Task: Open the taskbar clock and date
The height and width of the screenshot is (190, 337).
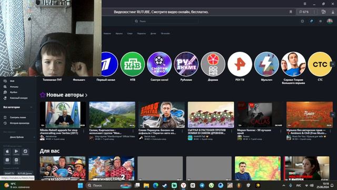Action: [323, 185]
